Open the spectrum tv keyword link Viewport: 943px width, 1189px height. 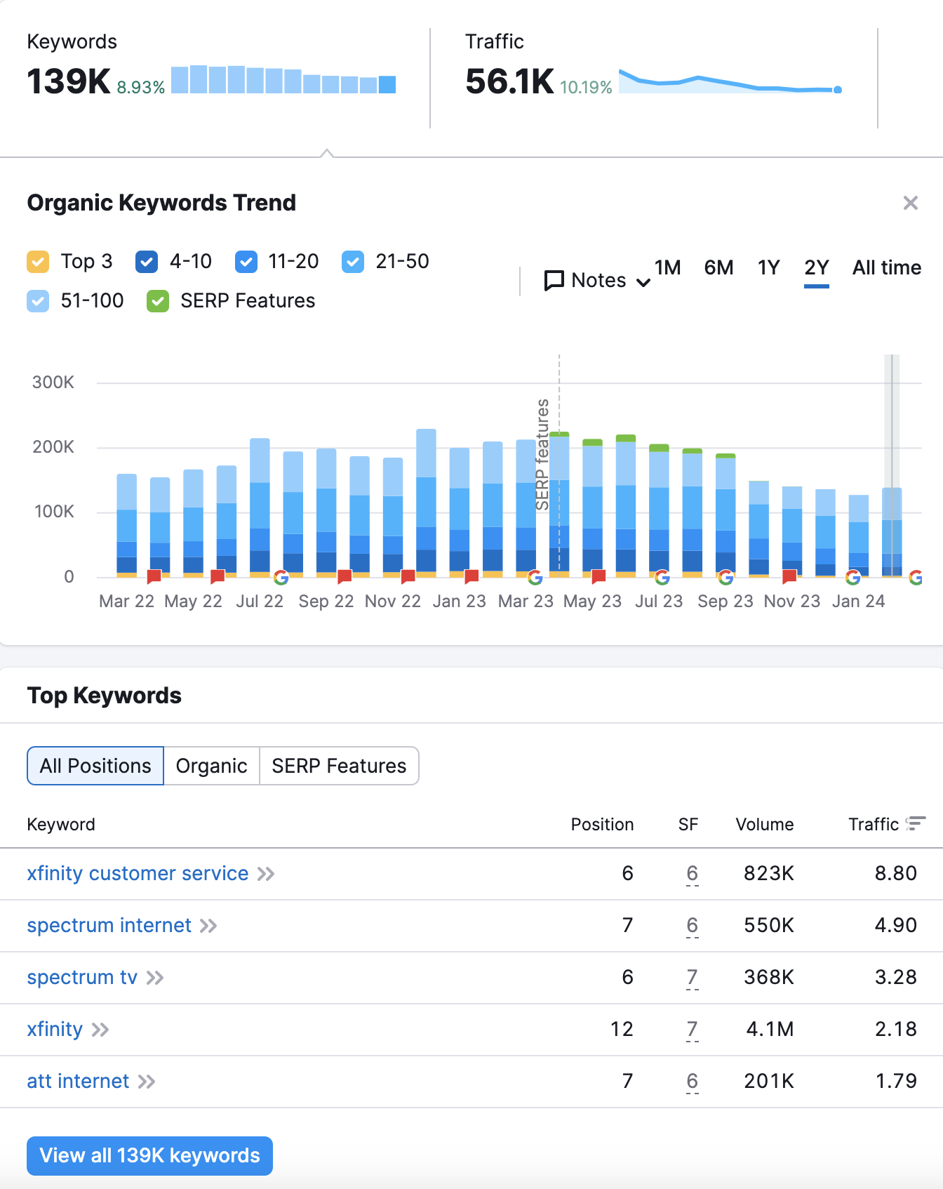pos(82,977)
